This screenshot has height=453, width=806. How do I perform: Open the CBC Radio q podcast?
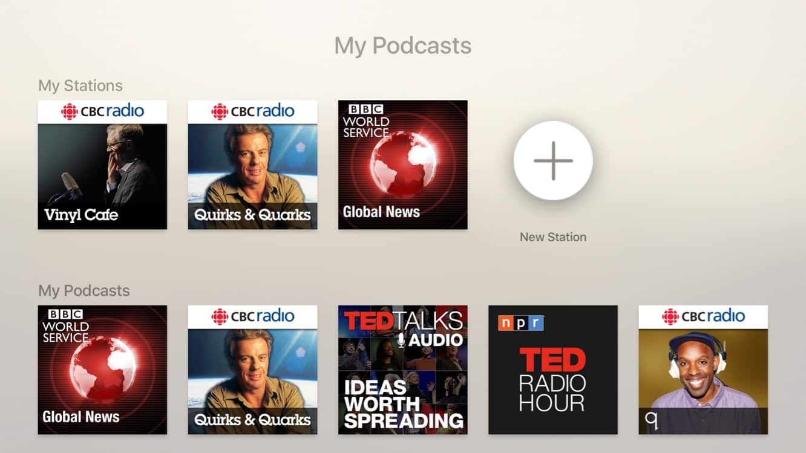click(x=703, y=370)
